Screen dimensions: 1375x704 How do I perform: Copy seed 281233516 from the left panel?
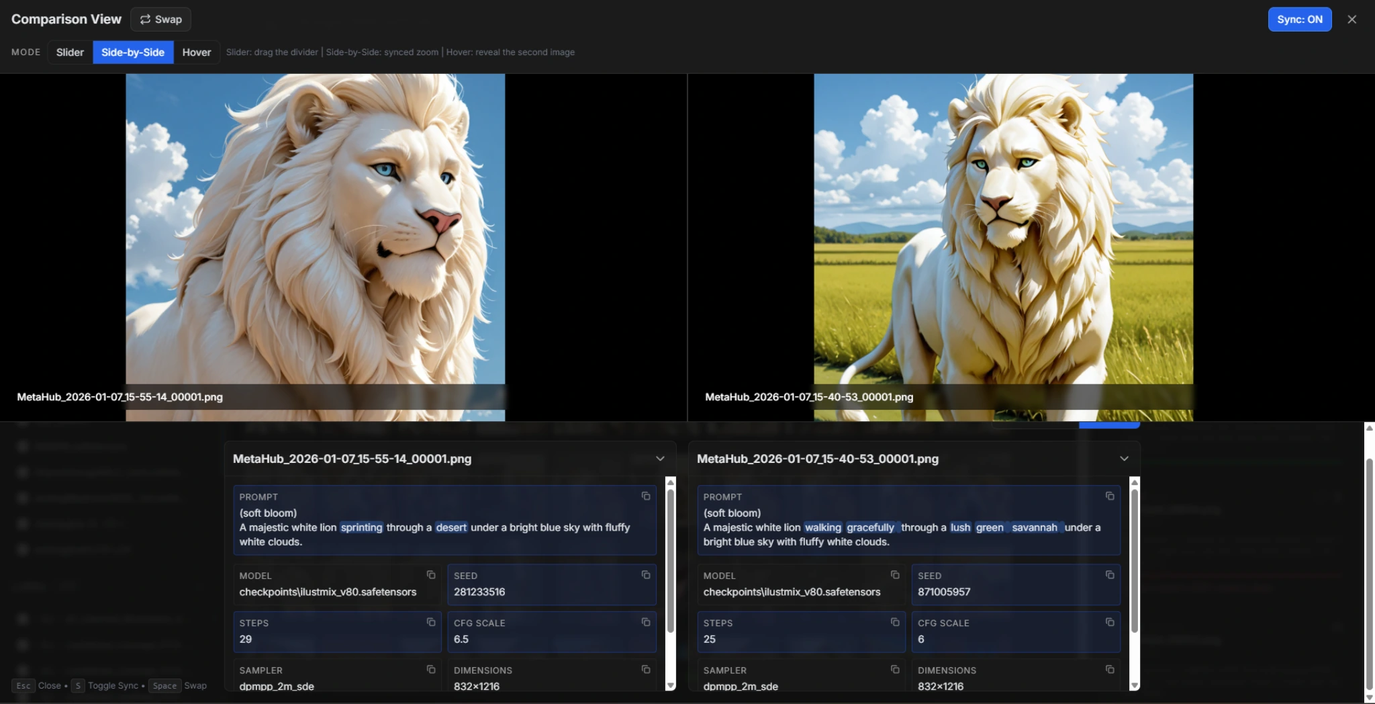(645, 575)
